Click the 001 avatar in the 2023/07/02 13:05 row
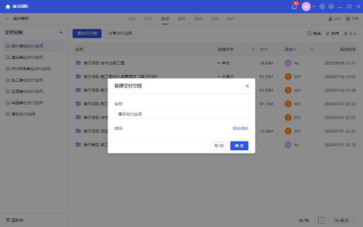Screen dimensions: 363x227 tap(288, 77)
